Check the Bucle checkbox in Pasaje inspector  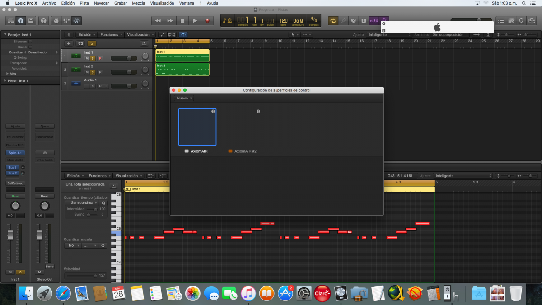coord(30,47)
